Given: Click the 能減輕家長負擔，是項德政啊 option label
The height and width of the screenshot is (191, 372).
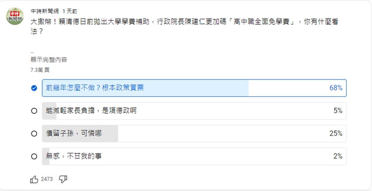Looking at the screenshot, I should [x=91, y=111].
